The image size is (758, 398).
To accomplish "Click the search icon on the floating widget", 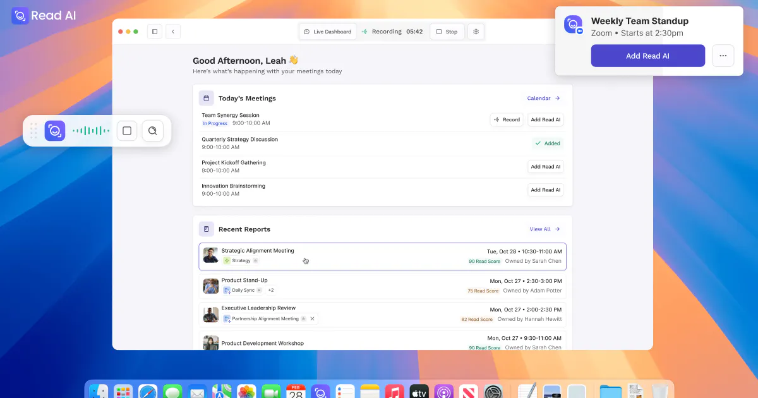I will 152,131.
